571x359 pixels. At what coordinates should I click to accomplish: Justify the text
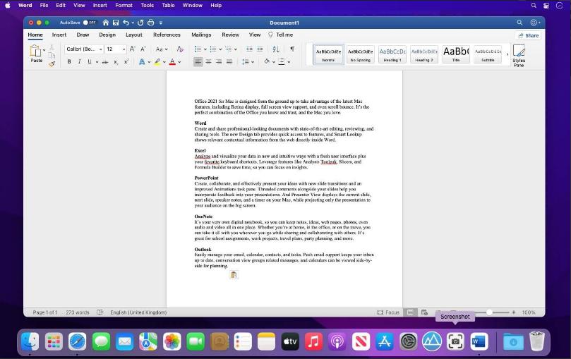tap(229, 62)
